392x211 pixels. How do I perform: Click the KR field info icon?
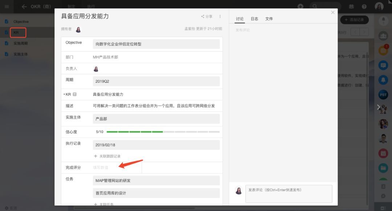coord(74,94)
